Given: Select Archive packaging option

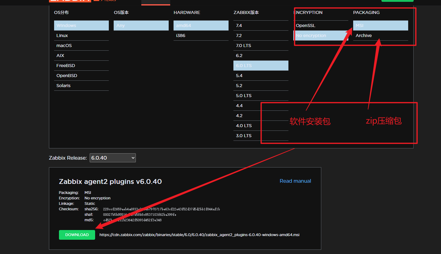Looking at the screenshot, I should tap(381, 36).
